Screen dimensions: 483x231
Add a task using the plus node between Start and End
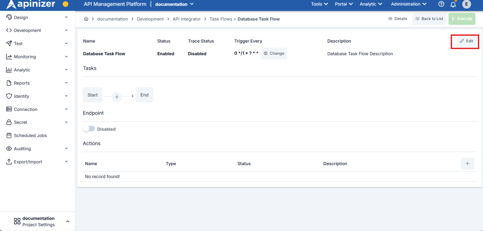[x=117, y=97]
